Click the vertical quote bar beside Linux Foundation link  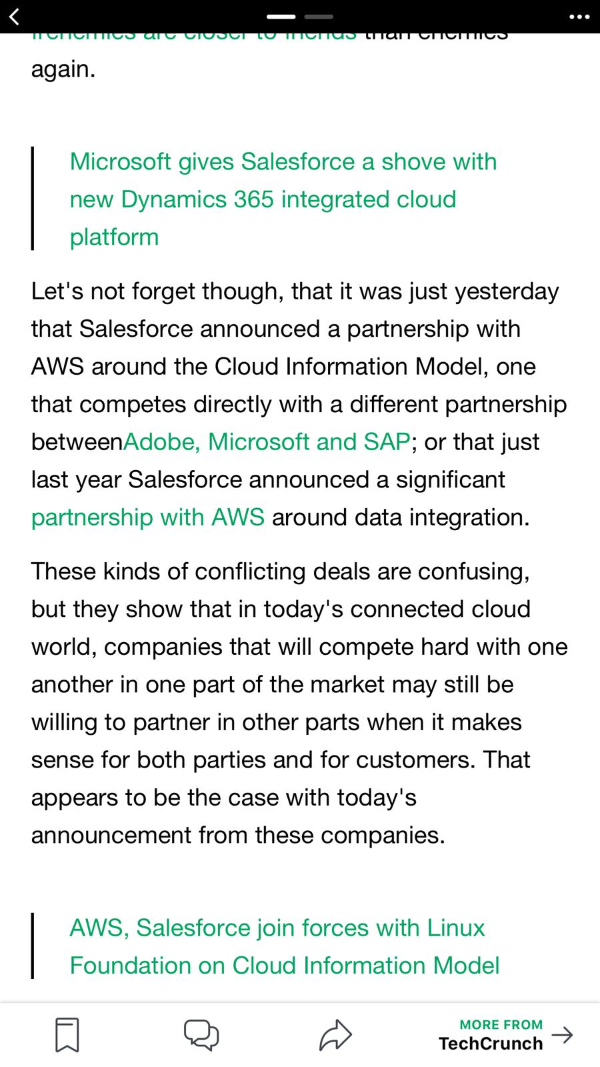(32, 946)
